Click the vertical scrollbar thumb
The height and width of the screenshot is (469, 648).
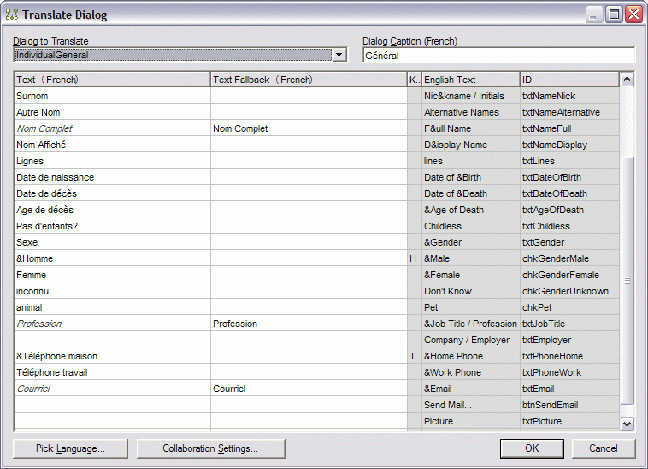pyautogui.click(x=627, y=281)
